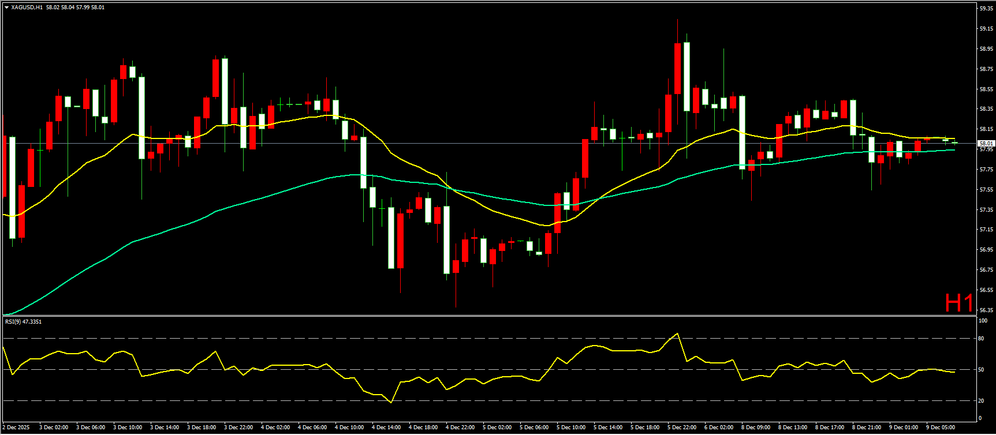Click the triangle arrow beside XAGUSD,H1 title
This screenshot has height=435, width=996.
pyautogui.click(x=6, y=7)
